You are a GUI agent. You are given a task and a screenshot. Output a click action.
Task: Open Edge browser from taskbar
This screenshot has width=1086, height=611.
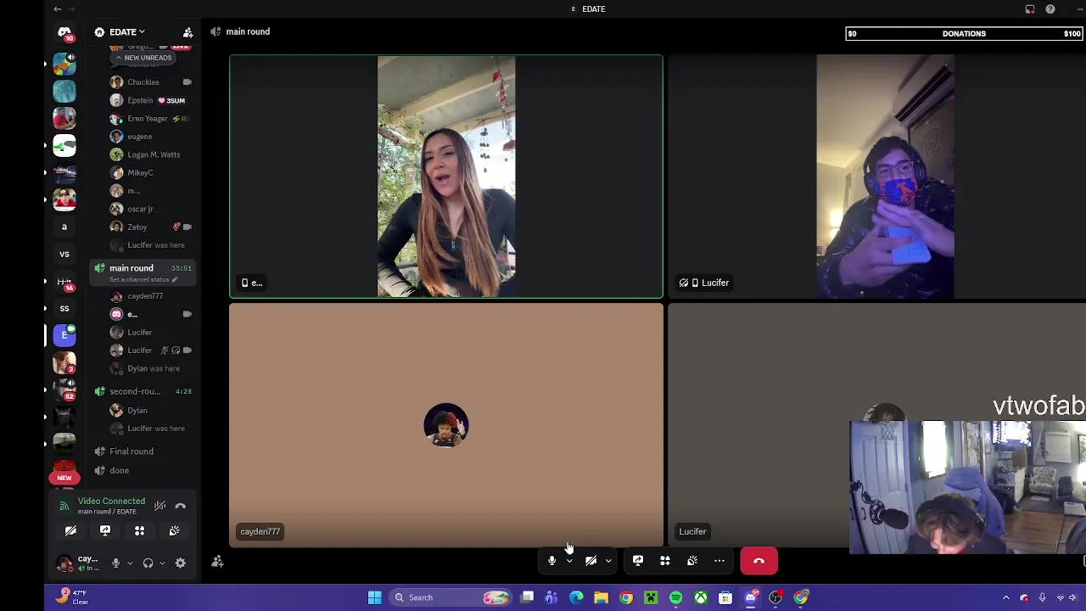tap(576, 597)
